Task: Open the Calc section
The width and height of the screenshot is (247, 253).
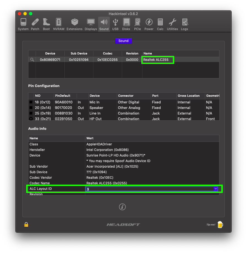Action: (160, 24)
